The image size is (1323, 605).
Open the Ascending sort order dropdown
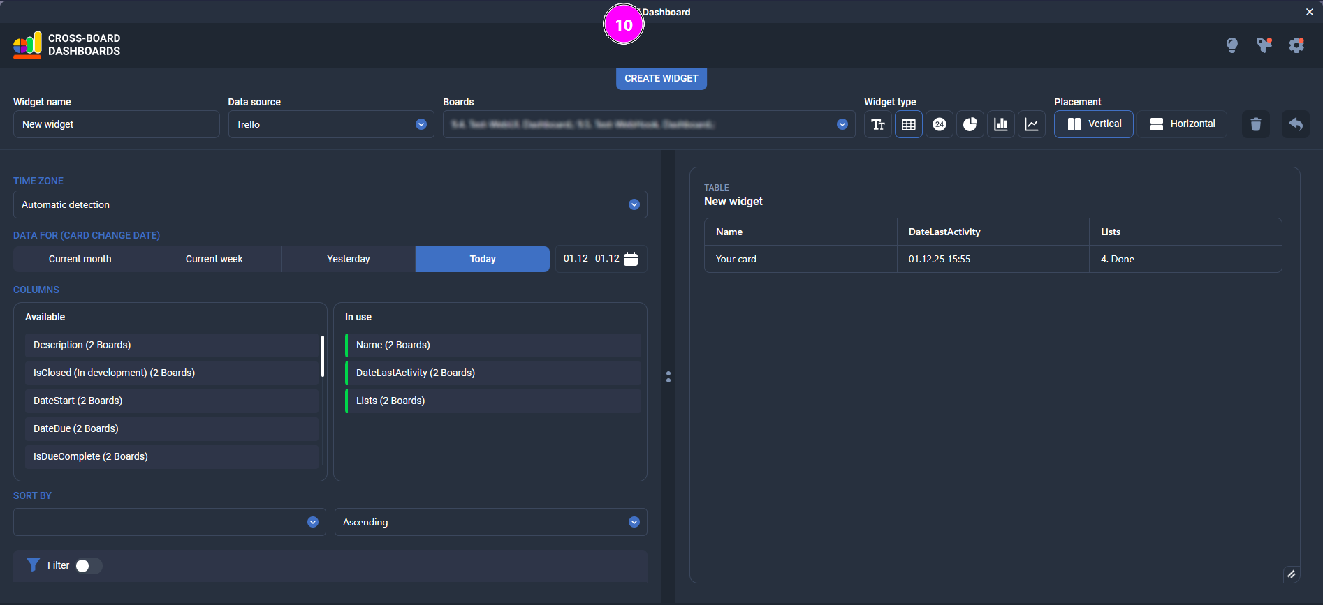(490, 522)
